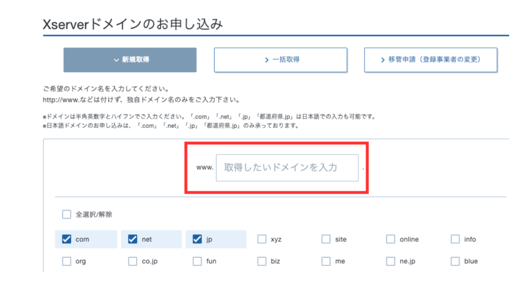Screen dimensions: 520x292
Task: Click the www. prefix label
Action: click(x=205, y=167)
